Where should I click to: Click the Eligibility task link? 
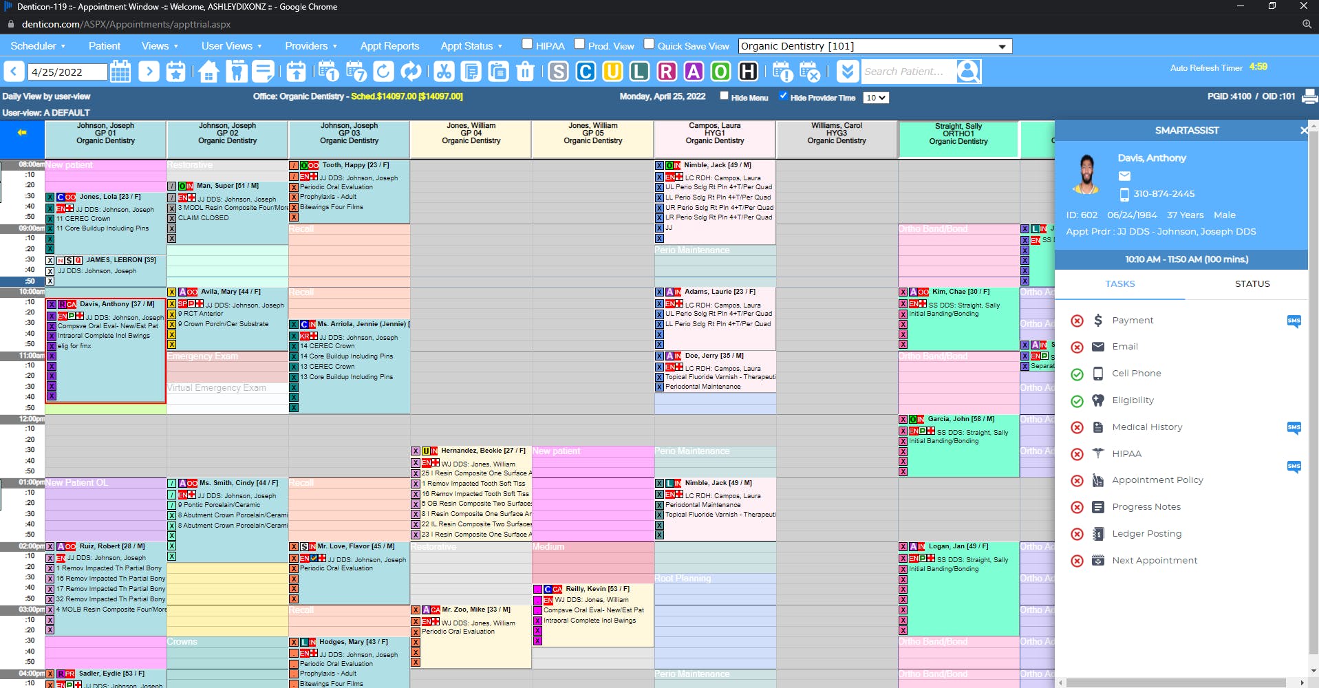point(1133,400)
